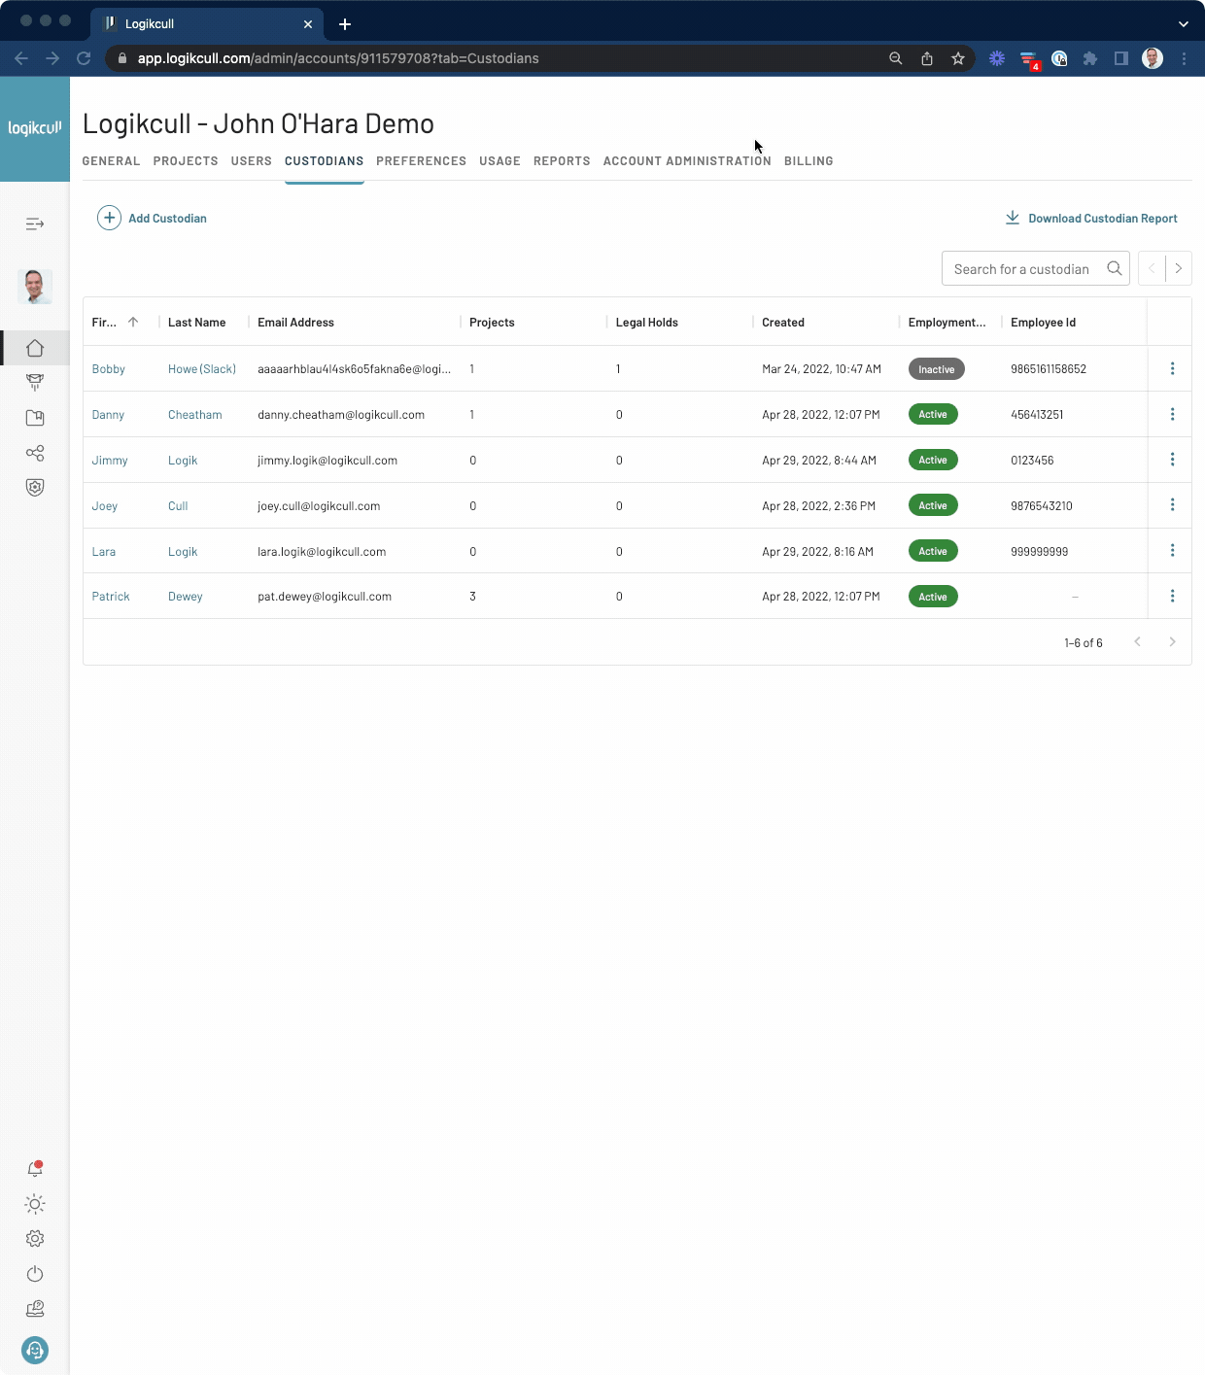This screenshot has height=1375, width=1205.
Task: Switch to the Preferences tab
Action: click(x=422, y=161)
